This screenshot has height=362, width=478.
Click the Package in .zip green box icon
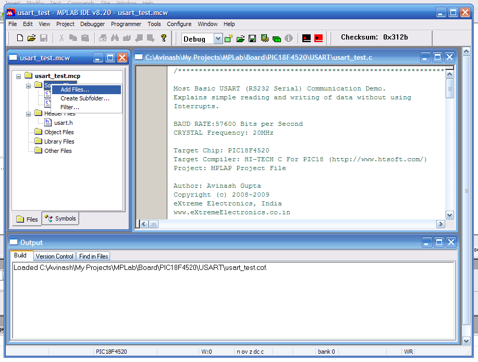[x=277, y=38]
